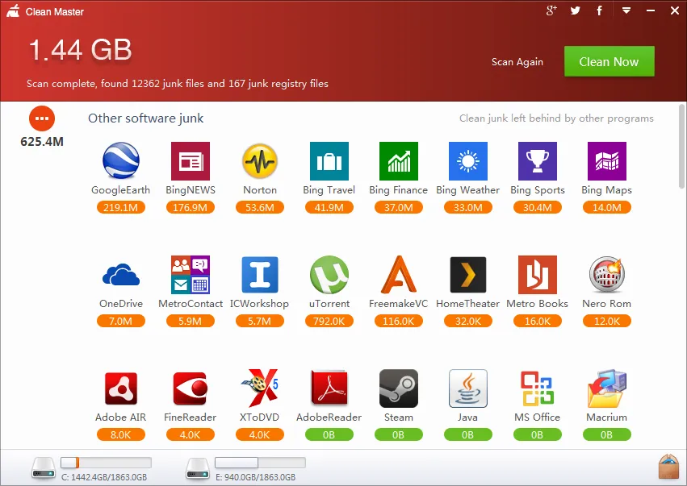Click the vertical scrollbar thumb
The width and height of the screenshot is (687, 486).
(681, 146)
